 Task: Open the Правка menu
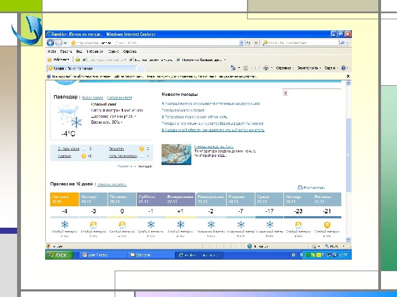66,52
